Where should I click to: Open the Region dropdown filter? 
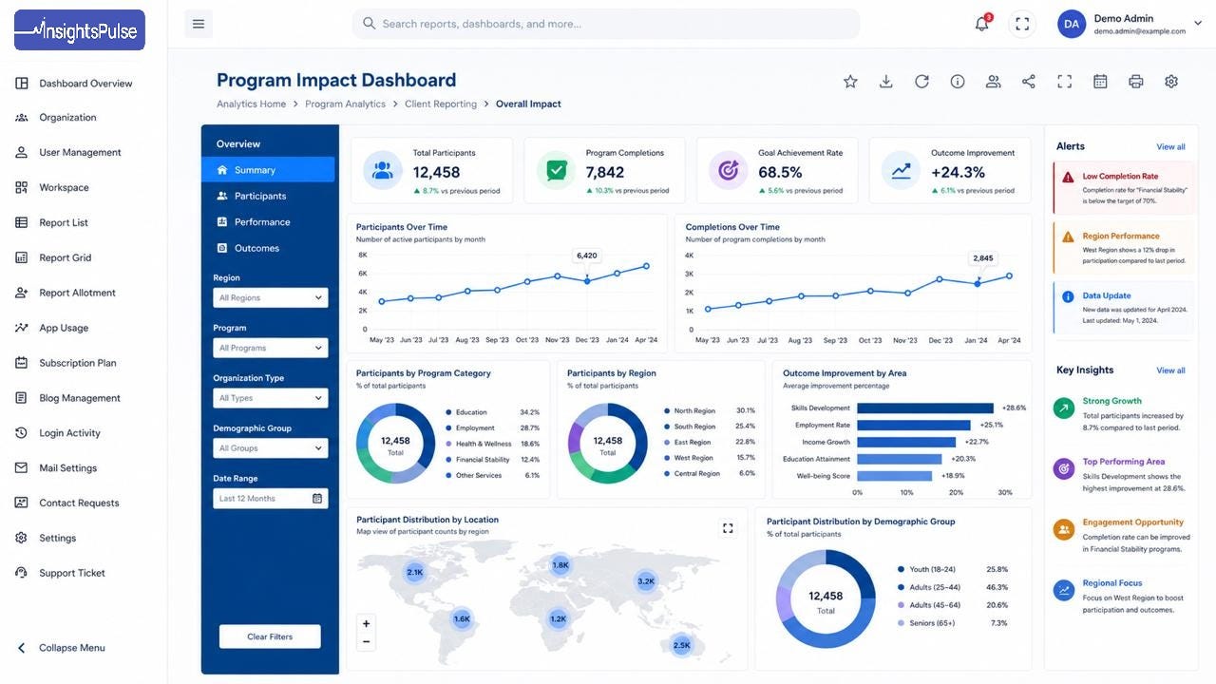pyautogui.click(x=271, y=297)
